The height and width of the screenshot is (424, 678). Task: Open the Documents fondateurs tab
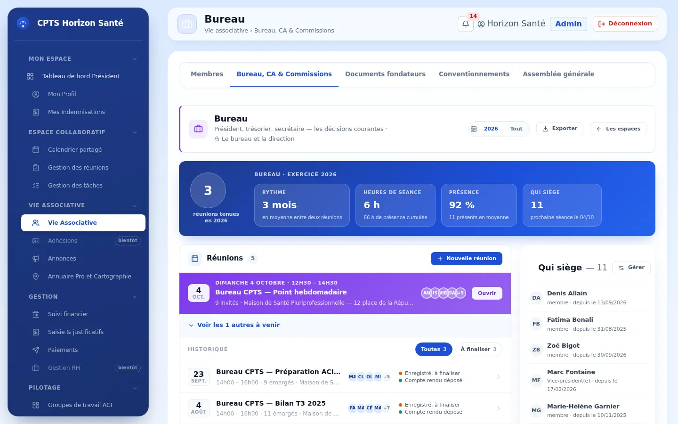385,74
